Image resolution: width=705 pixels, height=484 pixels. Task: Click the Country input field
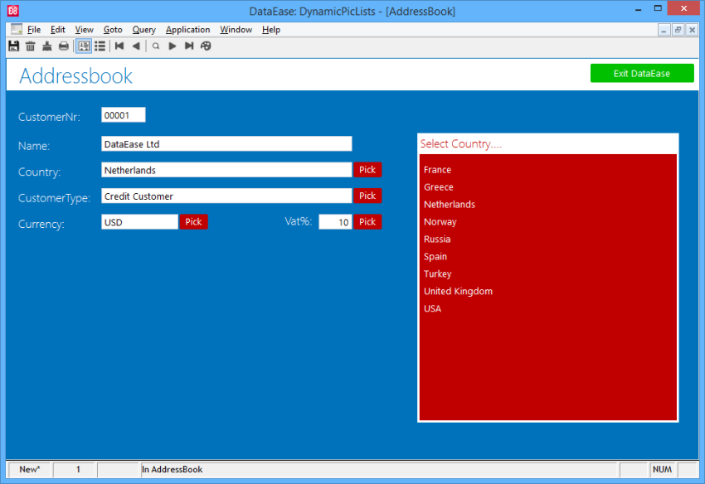[226, 170]
